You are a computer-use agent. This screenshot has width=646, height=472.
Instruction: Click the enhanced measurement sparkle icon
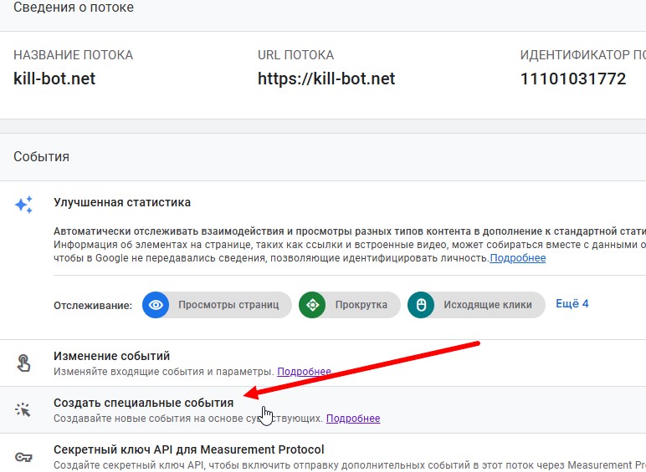coord(23,205)
